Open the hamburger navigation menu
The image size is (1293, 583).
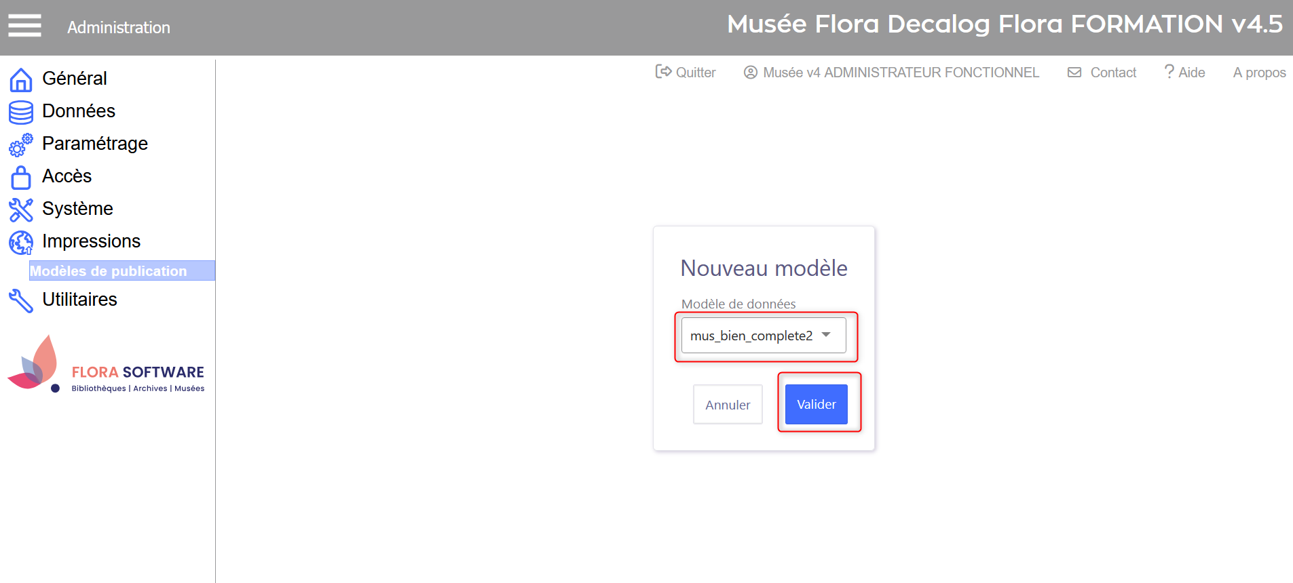24,26
